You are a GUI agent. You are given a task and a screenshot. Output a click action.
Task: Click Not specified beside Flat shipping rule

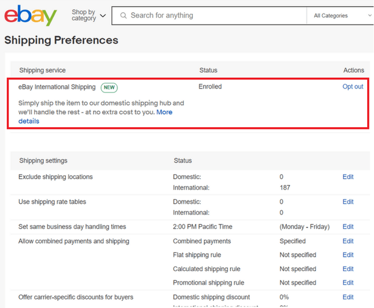tap(298, 255)
